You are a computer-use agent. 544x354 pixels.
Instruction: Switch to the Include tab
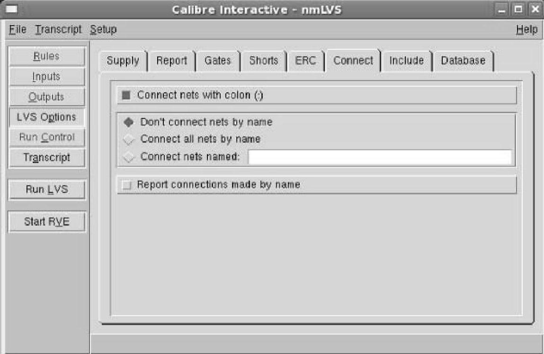click(406, 61)
